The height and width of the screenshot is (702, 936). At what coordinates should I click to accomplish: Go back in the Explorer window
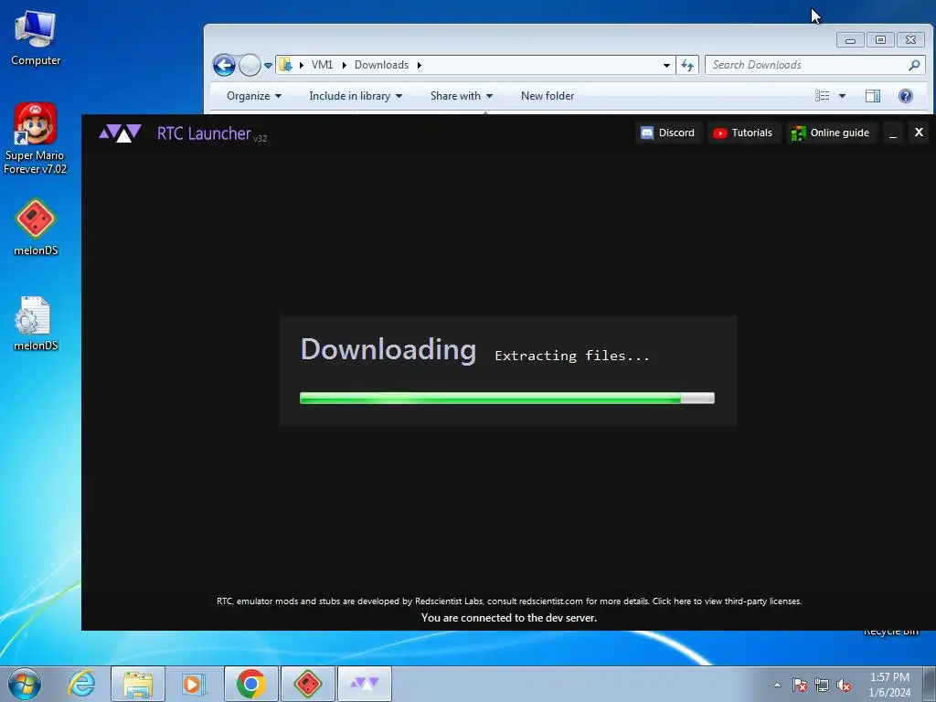pos(225,65)
